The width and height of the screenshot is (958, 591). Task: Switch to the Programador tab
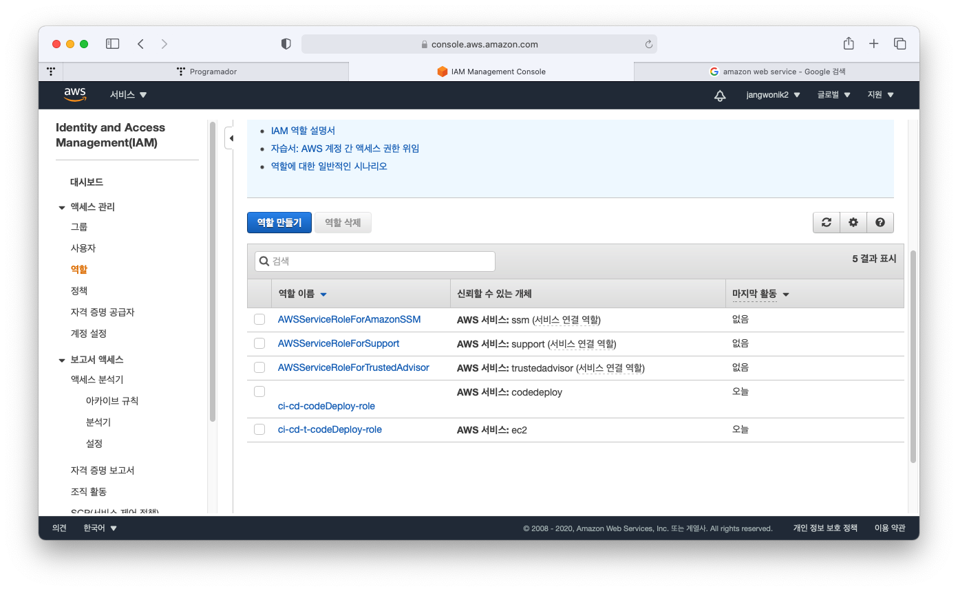click(206, 72)
